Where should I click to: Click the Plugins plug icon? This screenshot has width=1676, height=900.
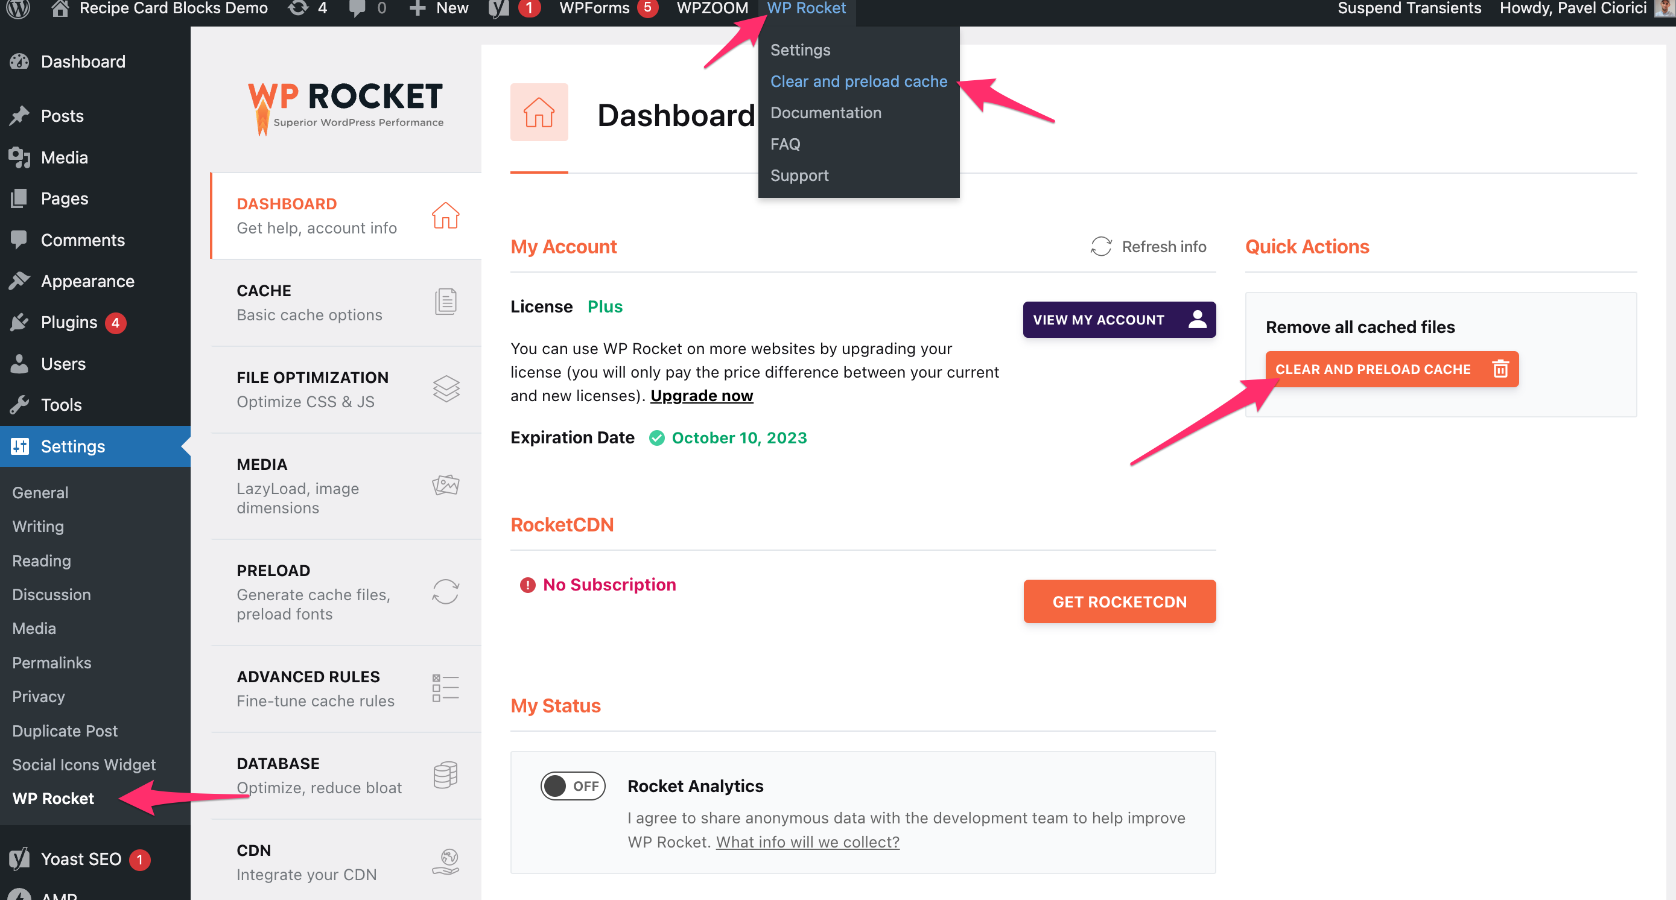point(19,322)
